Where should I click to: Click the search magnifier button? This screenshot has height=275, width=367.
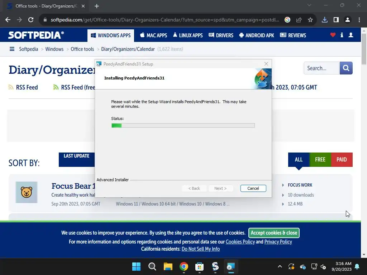click(x=346, y=68)
